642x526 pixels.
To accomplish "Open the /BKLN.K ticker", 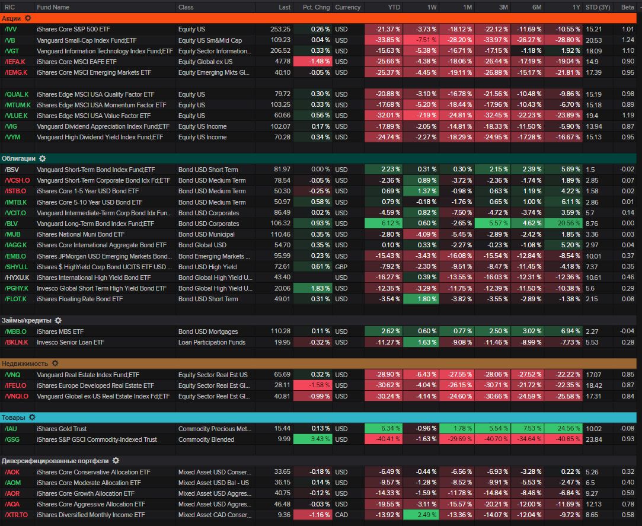I will click(x=17, y=342).
